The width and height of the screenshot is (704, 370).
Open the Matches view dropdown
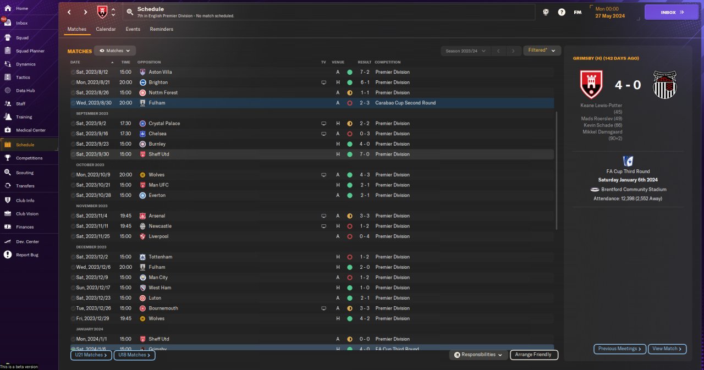115,51
